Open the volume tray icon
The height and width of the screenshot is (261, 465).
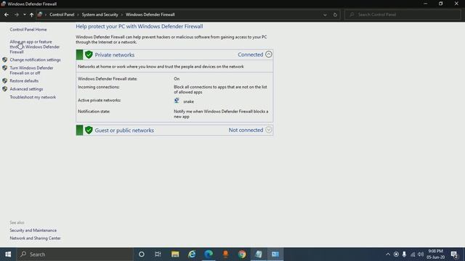[421, 254]
